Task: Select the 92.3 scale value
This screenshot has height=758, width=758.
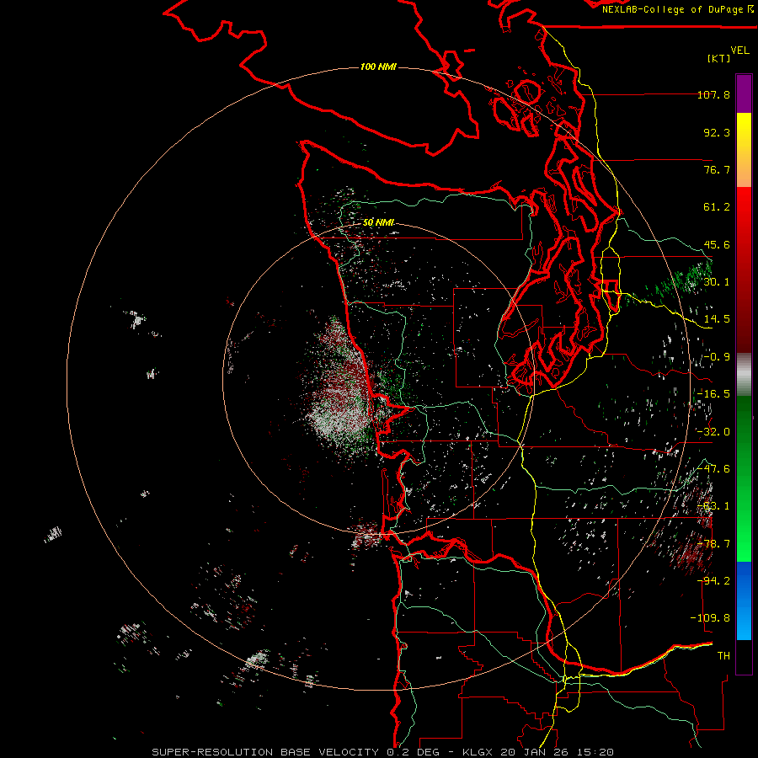Action: (x=717, y=132)
